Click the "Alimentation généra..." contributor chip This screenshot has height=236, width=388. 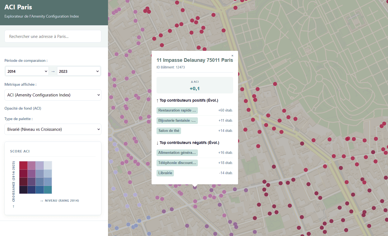tap(177, 152)
